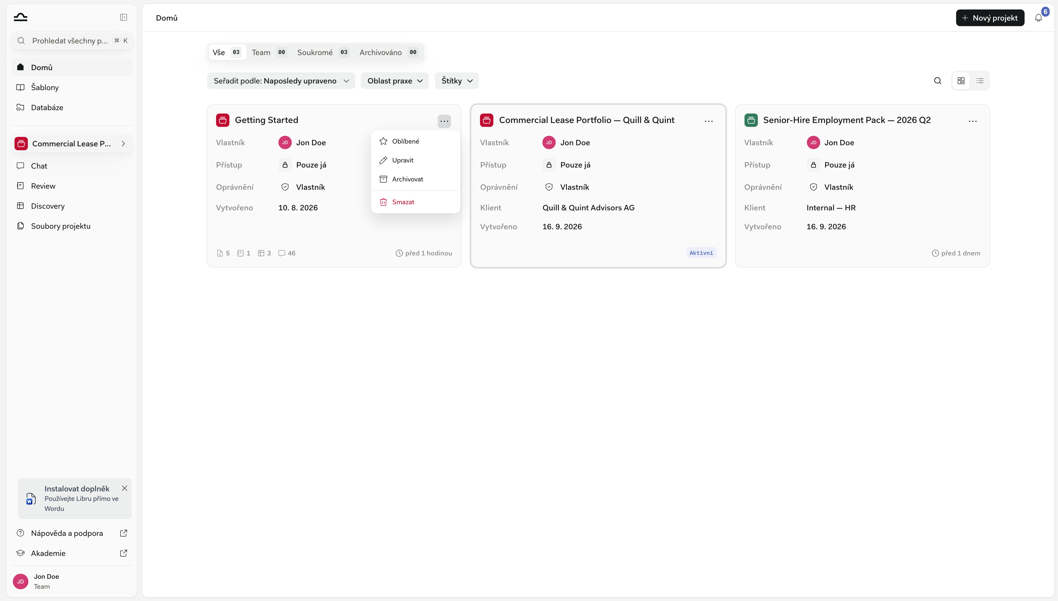Go to Domů in sidebar

(x=72, y=67)
